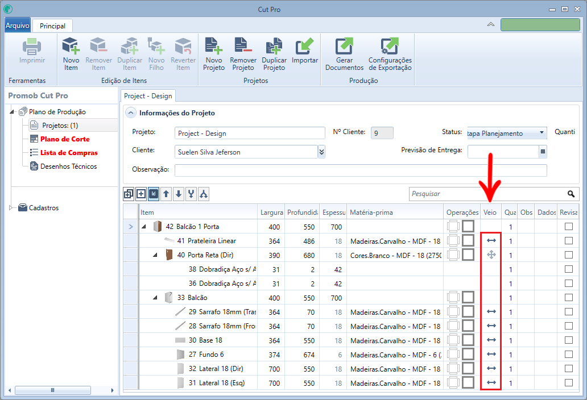This screenshot has height=400, width=587.
Task: Switch to the Principal ribbon tab
Action: tap(52, 26)
